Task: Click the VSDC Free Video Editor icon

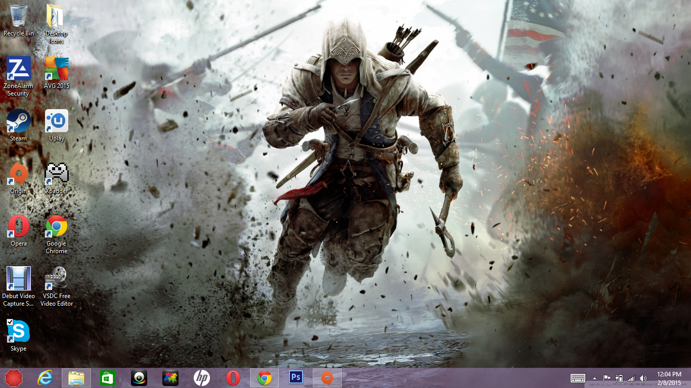Action: tap(56, 279)
